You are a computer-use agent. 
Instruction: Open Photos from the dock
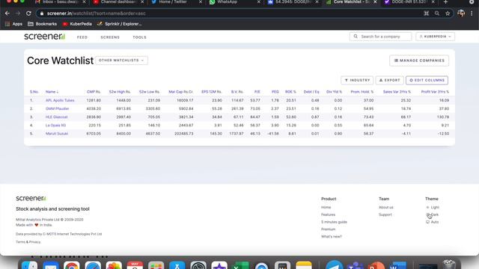[114, 265]
